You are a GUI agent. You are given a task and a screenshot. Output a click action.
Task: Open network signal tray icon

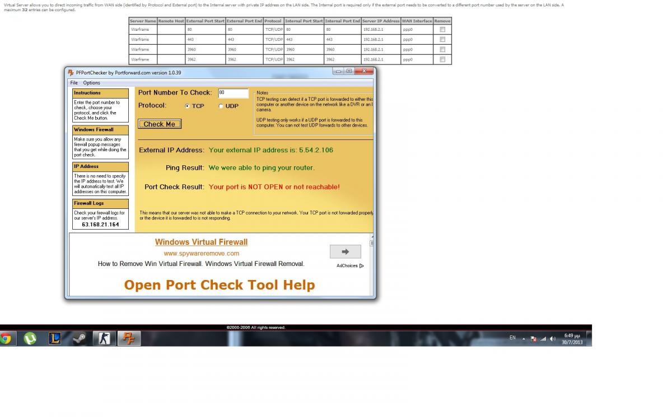click(543, 339)
